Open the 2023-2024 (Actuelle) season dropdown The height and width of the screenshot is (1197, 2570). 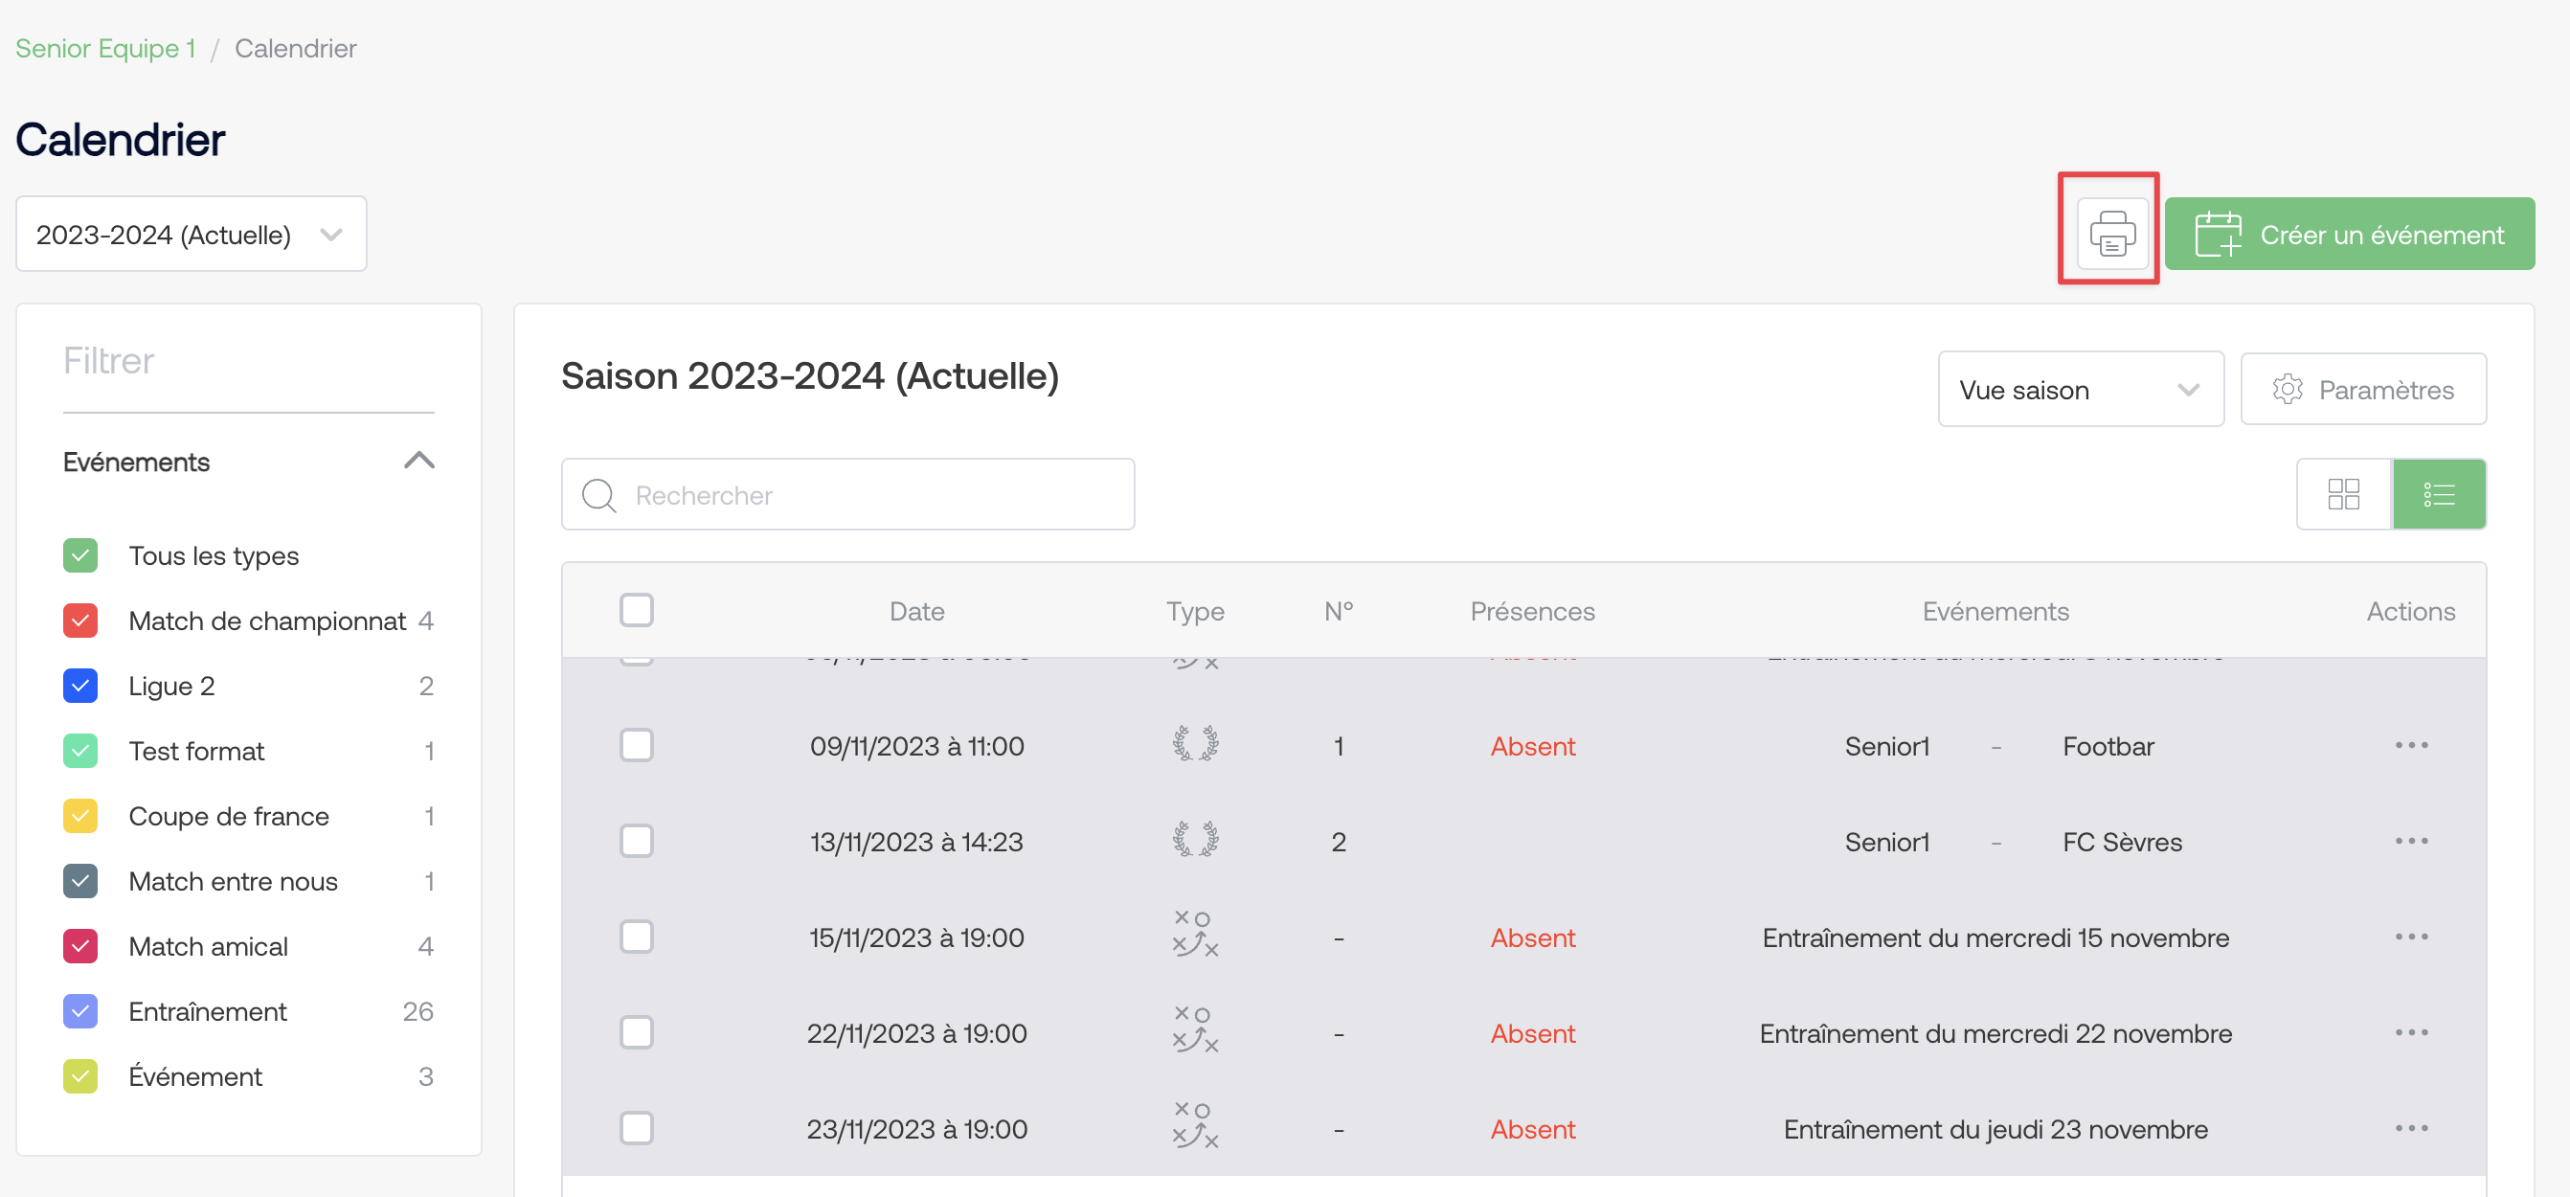[191, 234]
